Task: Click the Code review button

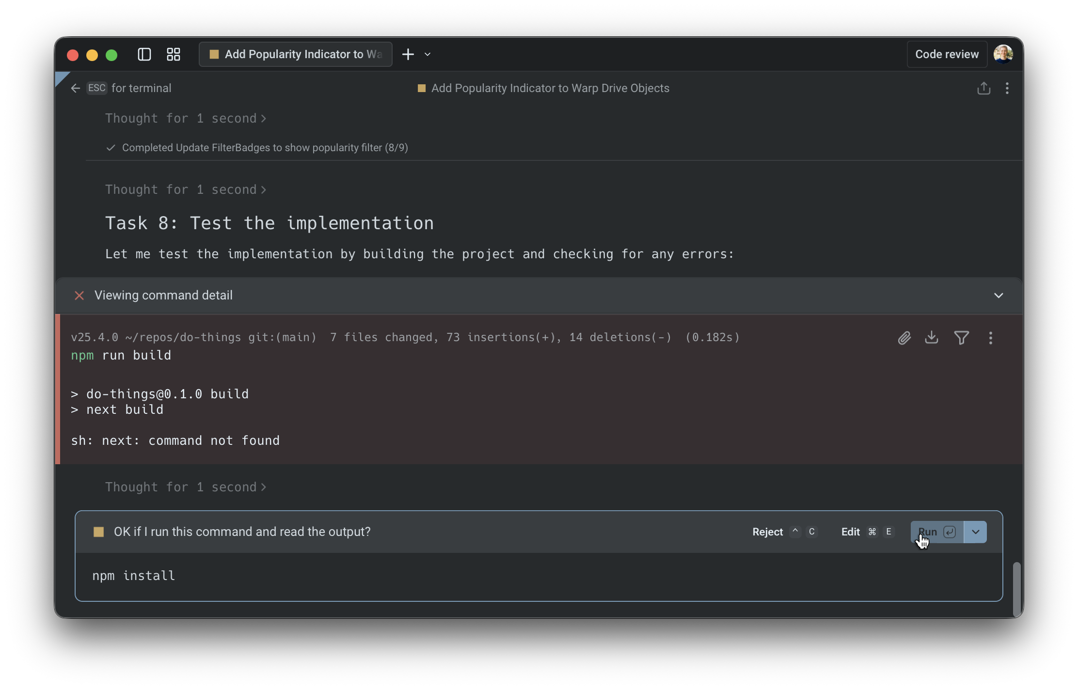Action: click(x=947, y=54)
